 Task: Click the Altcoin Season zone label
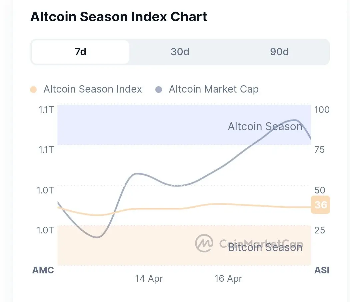pyautogui.click(x=265, y=127)
